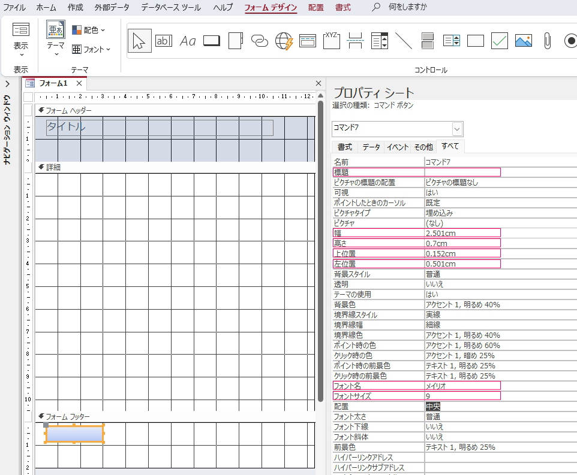This screenshot has width=577, height=475.
Task: Pick the Hyperlink control icon
Action: pyautogui.click(x=259, y=41)
